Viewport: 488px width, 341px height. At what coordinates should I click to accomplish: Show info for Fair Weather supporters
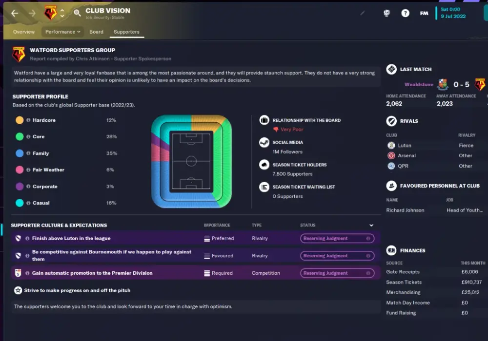28,170
